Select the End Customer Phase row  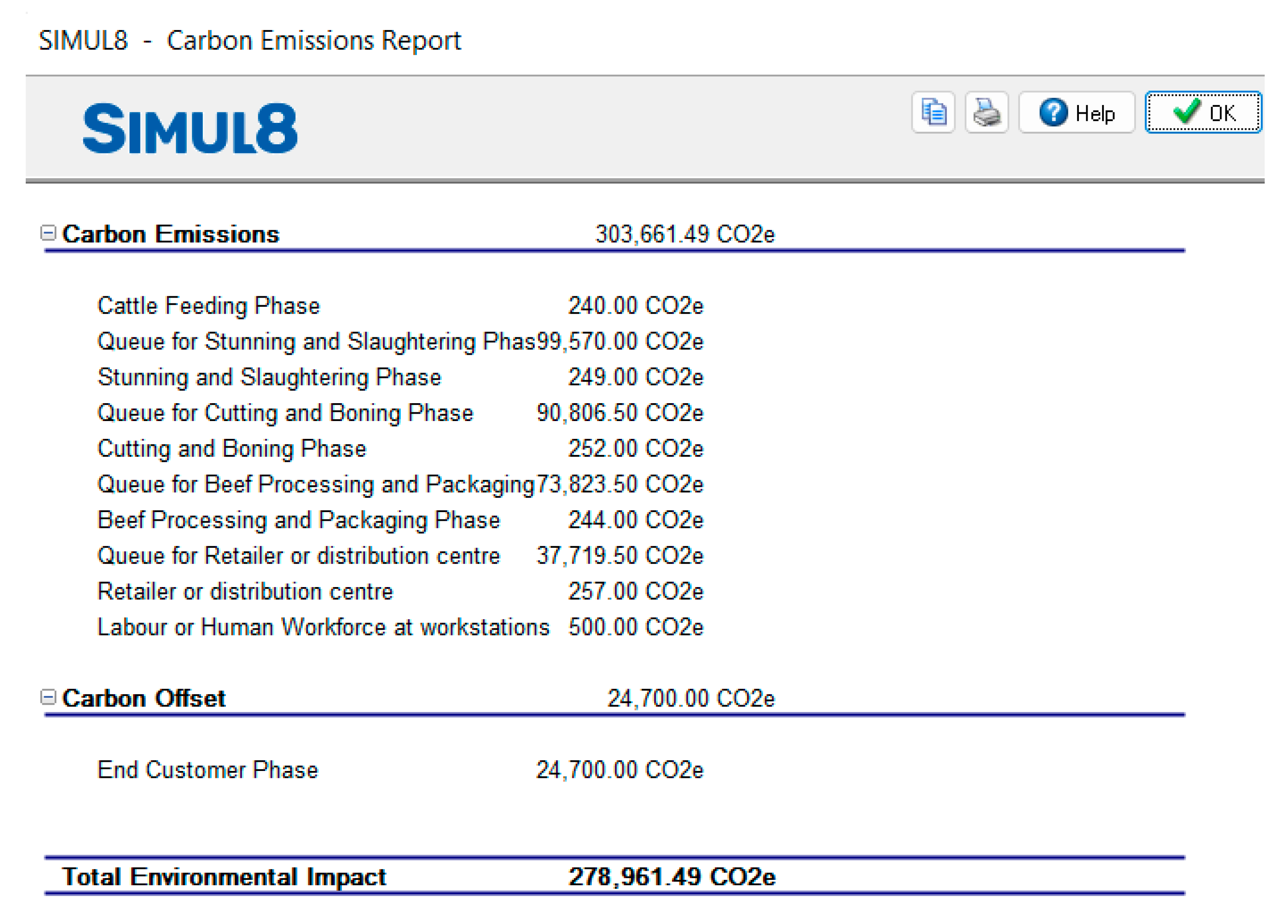[x=208, y=770]
